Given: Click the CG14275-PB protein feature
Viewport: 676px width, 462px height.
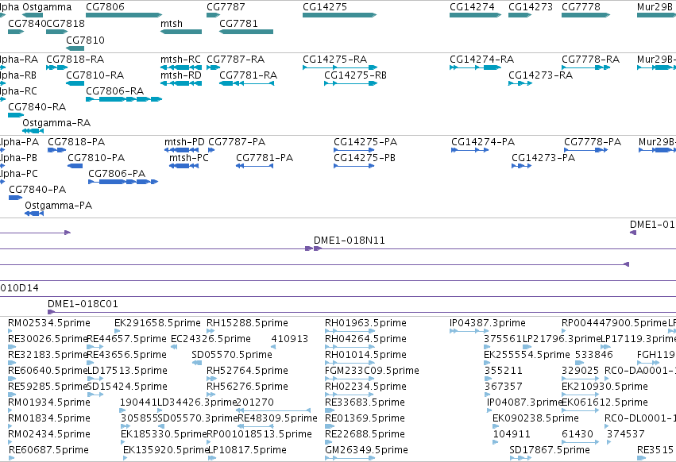Looking at the screenshot, I should [x=354, y=166].
